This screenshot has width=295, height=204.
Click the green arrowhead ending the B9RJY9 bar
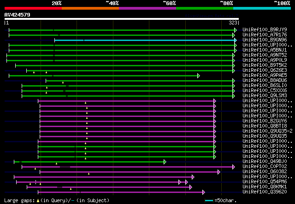point(235,30)
